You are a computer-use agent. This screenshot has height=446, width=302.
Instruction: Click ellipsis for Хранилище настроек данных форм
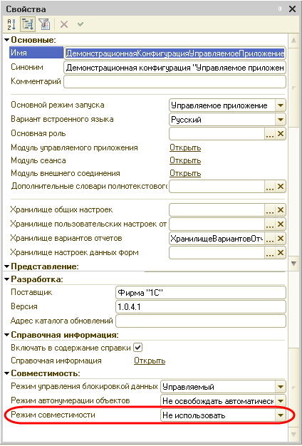click(270, 253)
